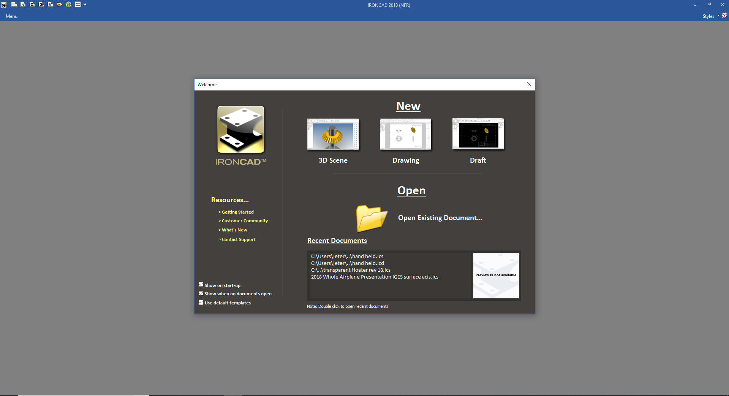Select recent file hand held.ics
Image resolution: width=729 pixels, height=396 pixels.
(347, 256)
